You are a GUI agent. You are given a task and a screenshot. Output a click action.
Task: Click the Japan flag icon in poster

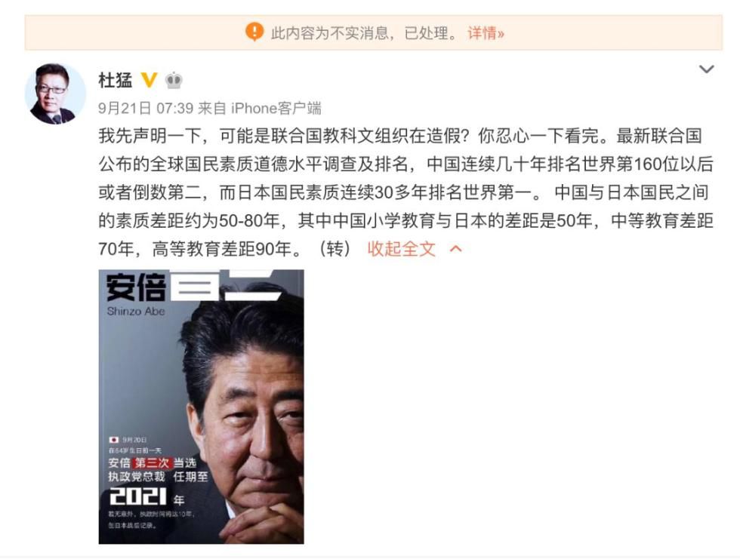[x=114, y=440]
